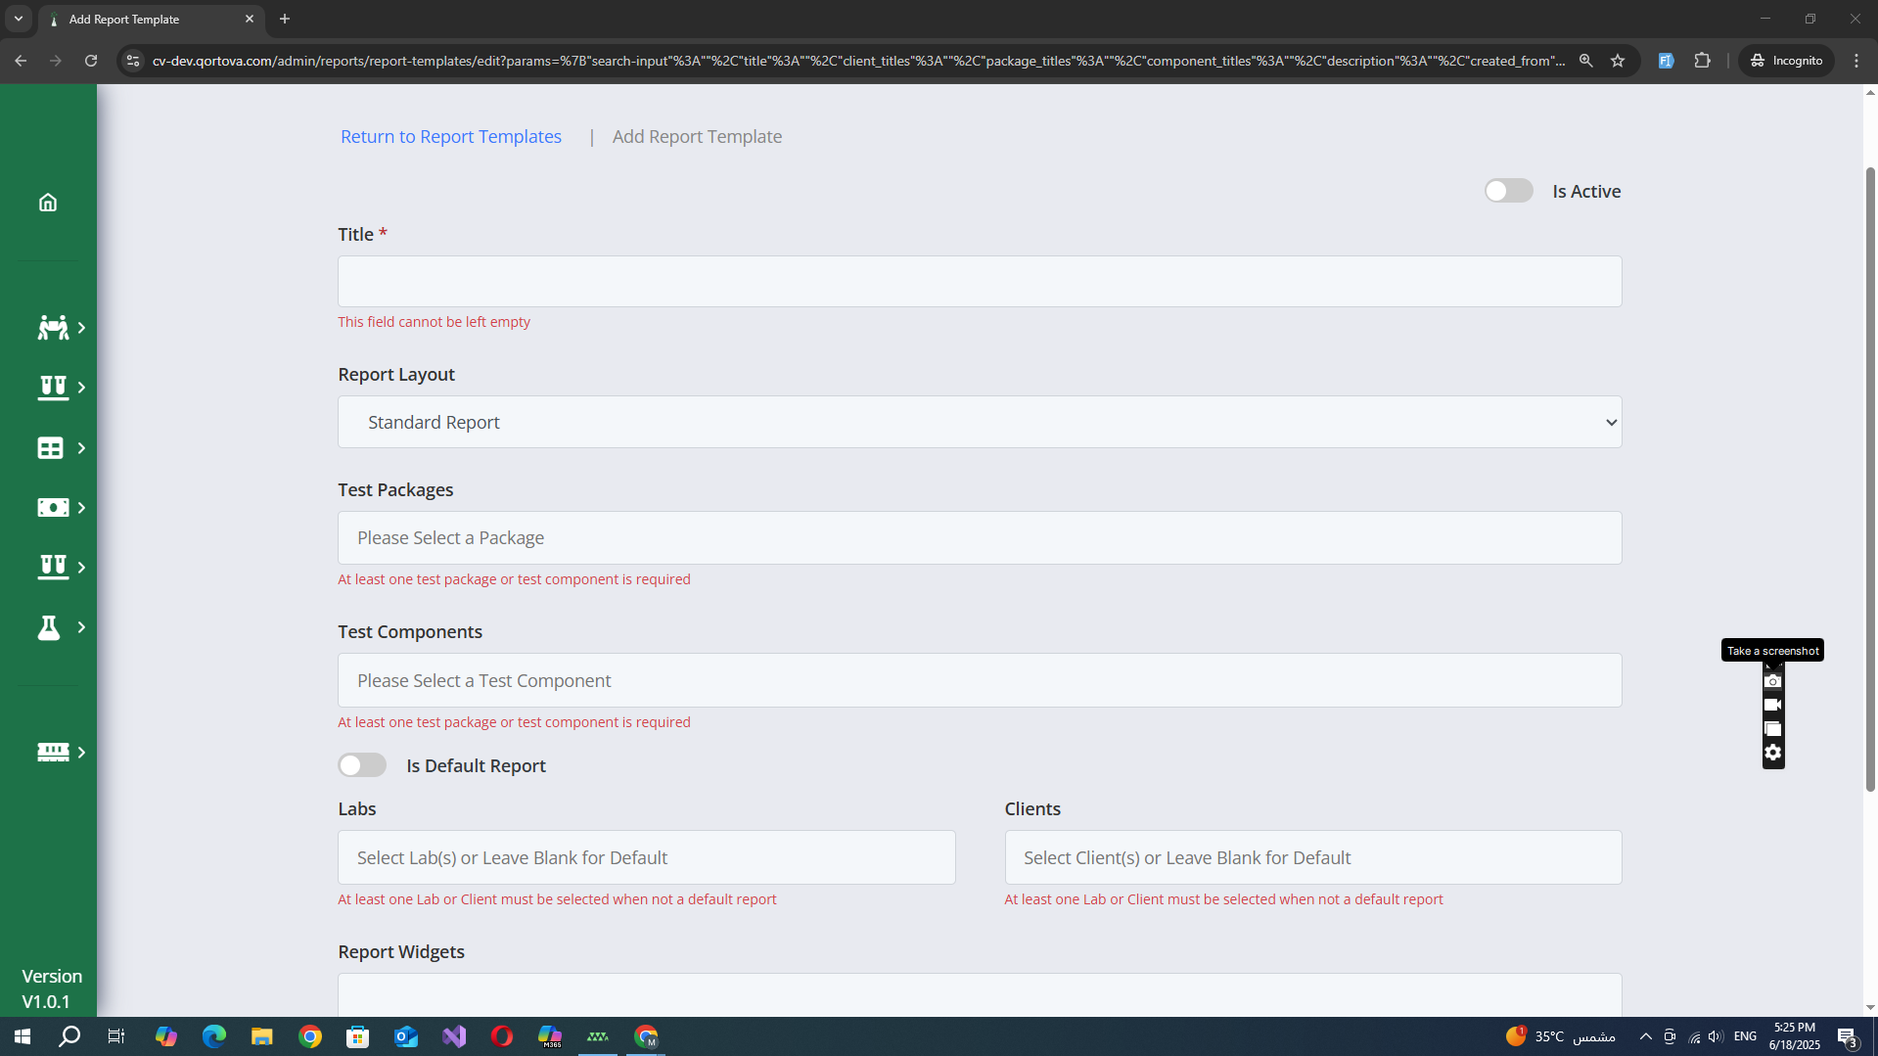Screen dimensions: 1878x1056
Task: Open a new browser tab
Action: (285, 19)
